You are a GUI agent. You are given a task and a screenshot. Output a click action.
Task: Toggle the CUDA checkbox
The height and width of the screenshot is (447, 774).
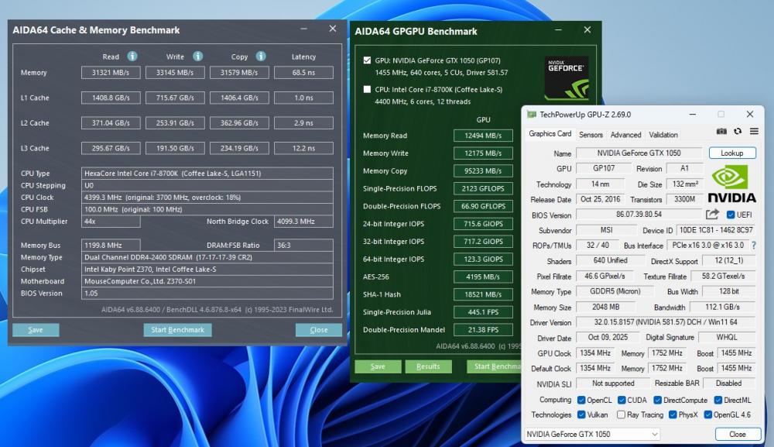(x=622, y=400)
